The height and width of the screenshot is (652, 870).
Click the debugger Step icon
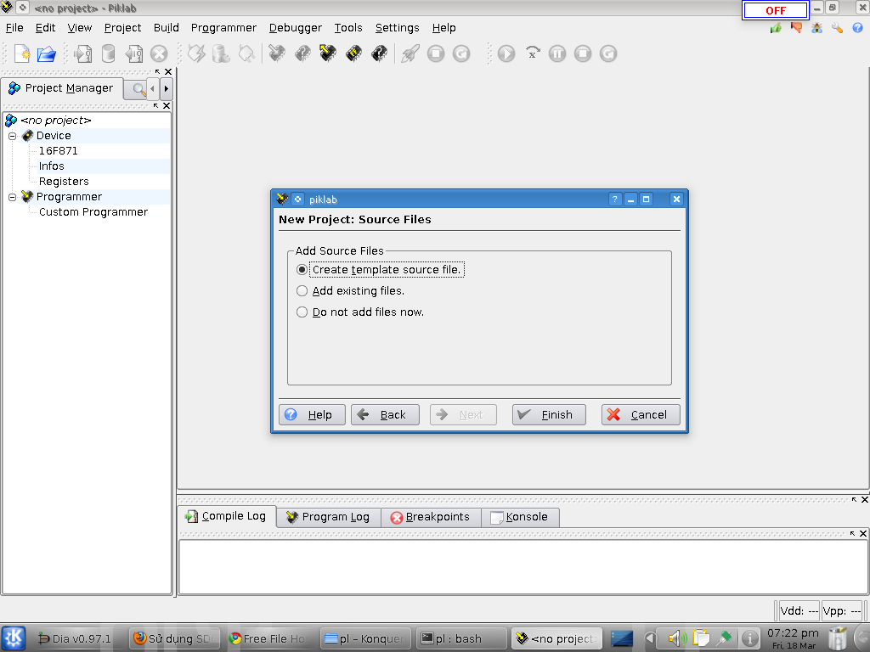532,53
